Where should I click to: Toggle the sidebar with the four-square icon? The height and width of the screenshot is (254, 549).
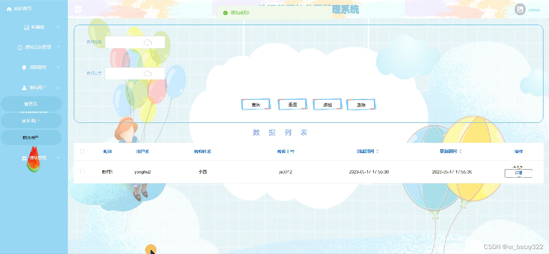[78, 9]
